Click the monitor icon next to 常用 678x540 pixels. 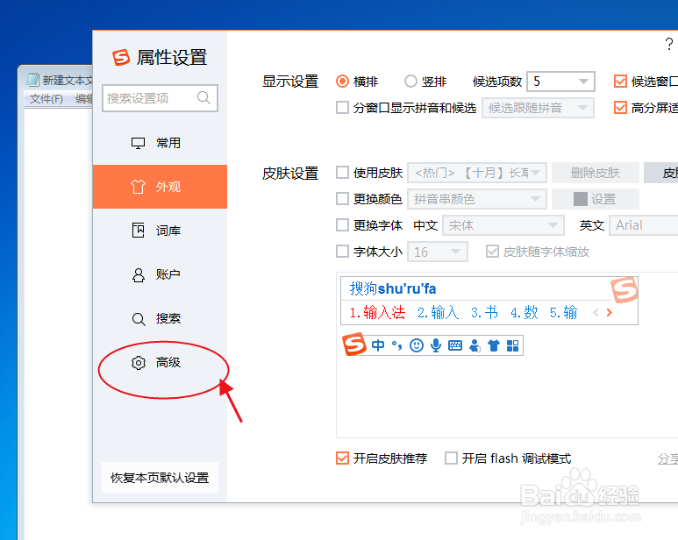[138, 143]
